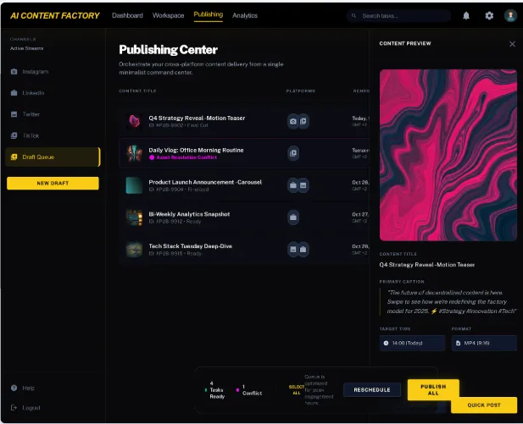Select Instagram channel label in sidebar

[36, 72]
